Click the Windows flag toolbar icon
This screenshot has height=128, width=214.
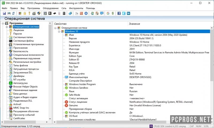tap(20, 13)
